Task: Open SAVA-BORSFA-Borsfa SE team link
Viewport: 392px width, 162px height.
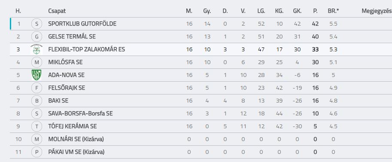Action: point(80,113)
